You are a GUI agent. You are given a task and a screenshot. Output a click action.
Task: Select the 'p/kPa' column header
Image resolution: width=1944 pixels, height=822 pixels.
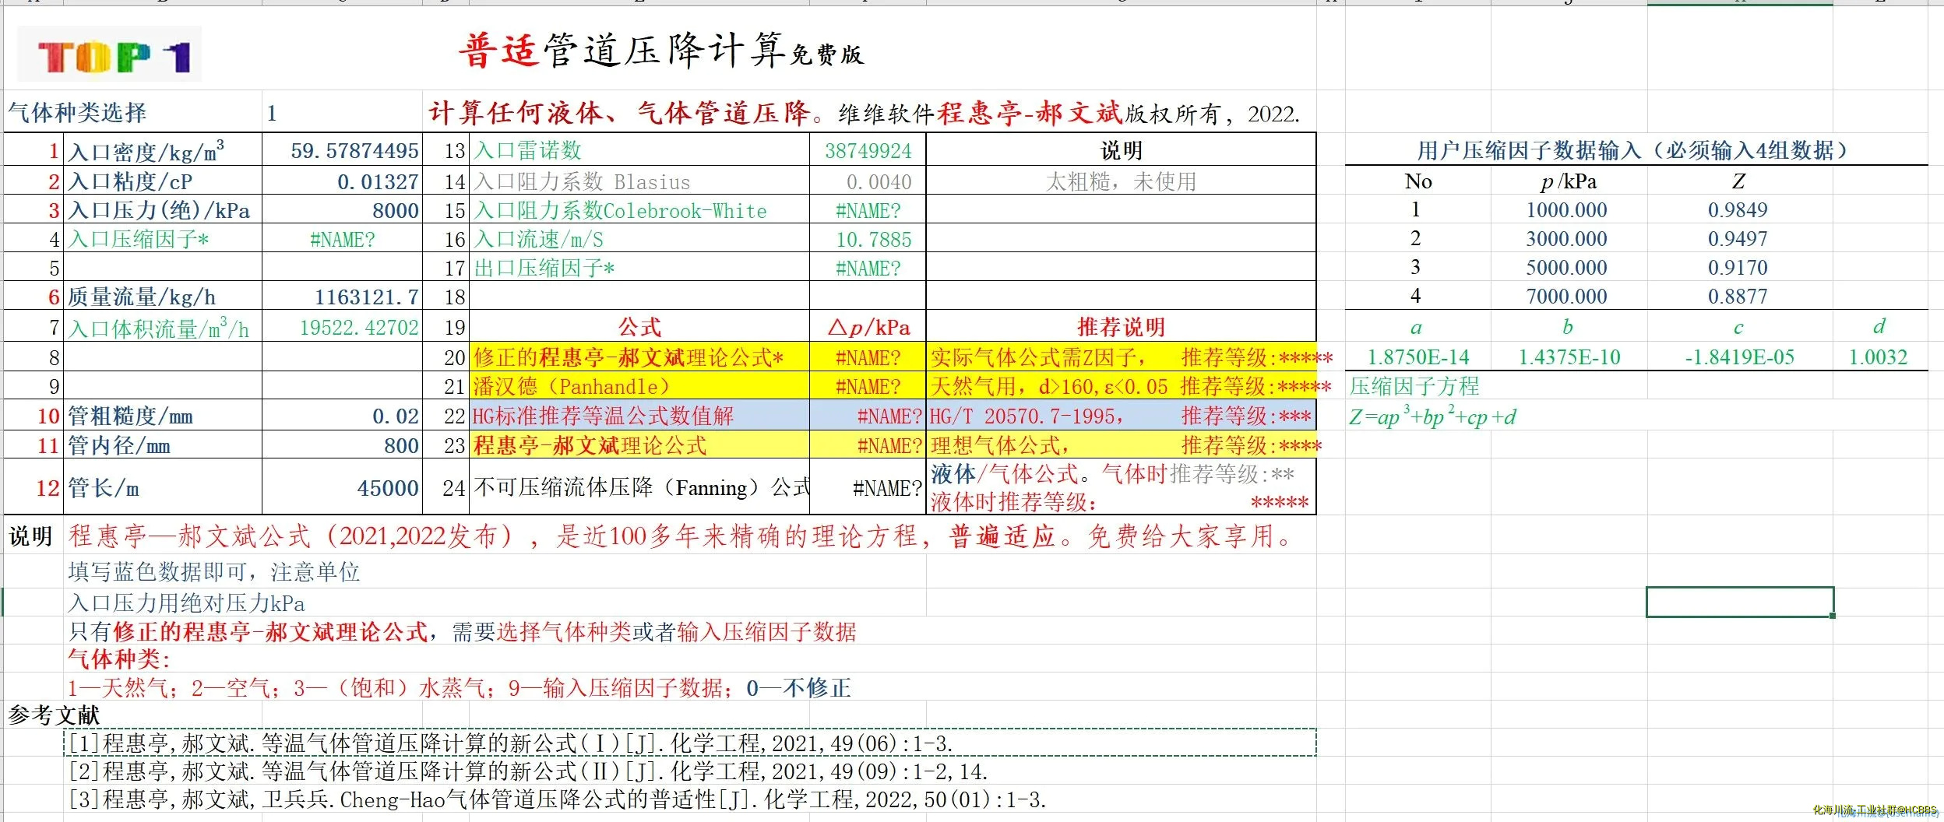(1569, 181)
